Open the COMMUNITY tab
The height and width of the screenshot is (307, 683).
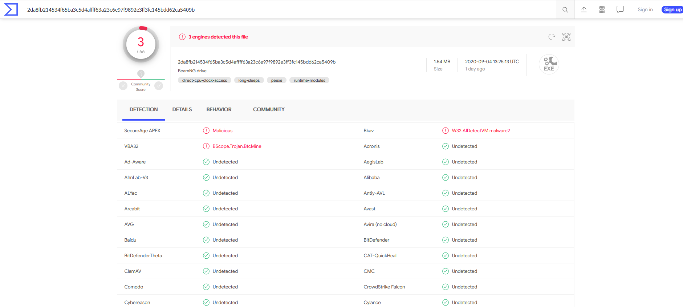(x=269, y=109)
